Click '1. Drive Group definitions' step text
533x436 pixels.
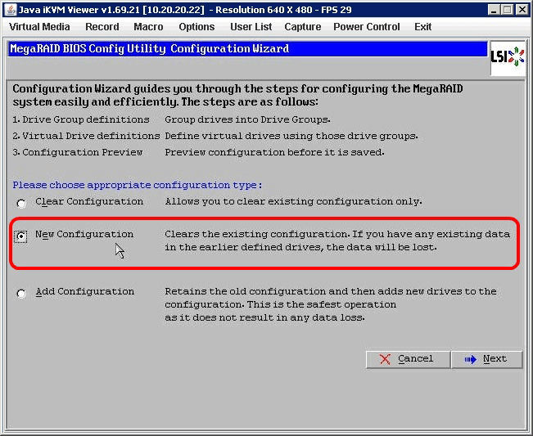(x=81, y=119)
